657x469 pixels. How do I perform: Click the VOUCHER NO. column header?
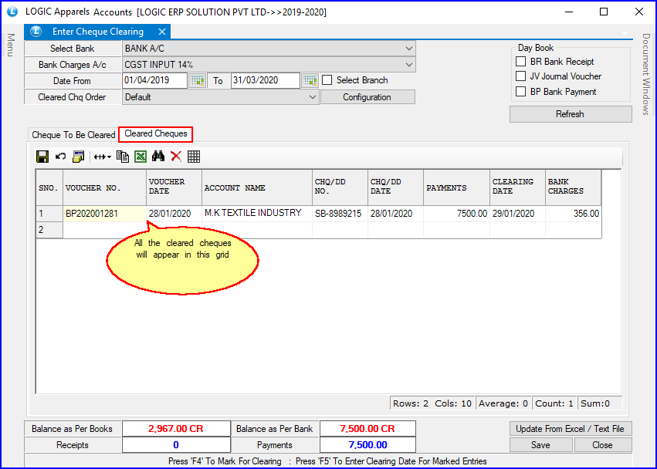104,187
